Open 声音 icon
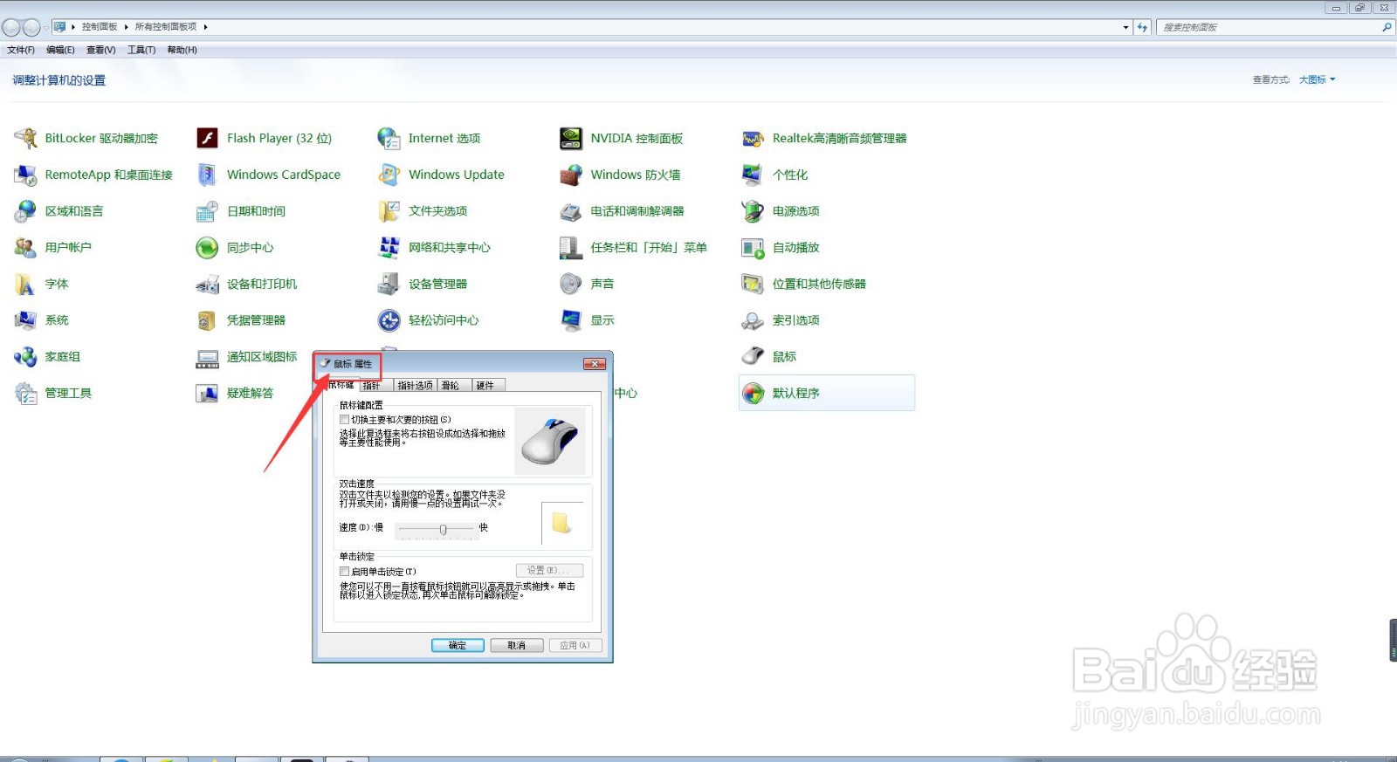 tap(571, 284)
